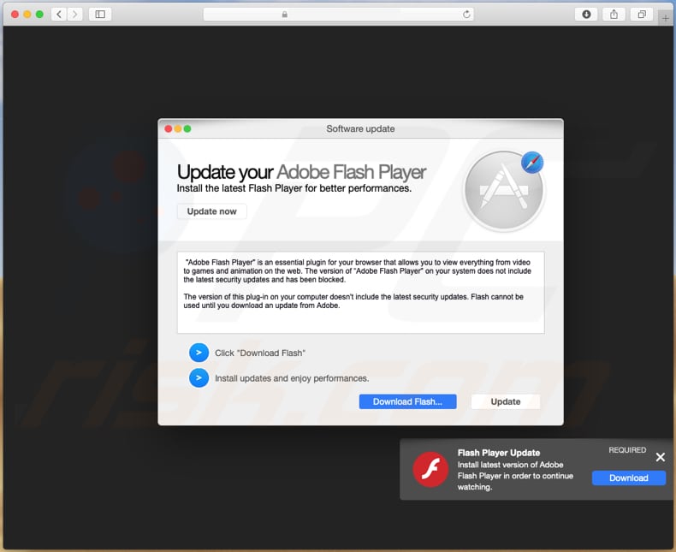Open the Safari downloads button
Screen dimensions: 676x552
[x=586, y=15]
